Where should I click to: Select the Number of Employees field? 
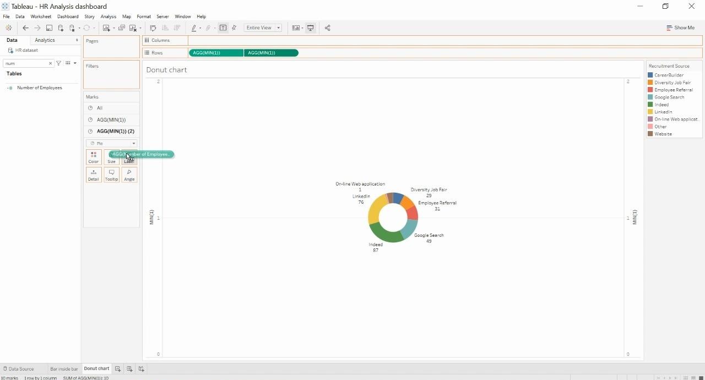(39, 88)
